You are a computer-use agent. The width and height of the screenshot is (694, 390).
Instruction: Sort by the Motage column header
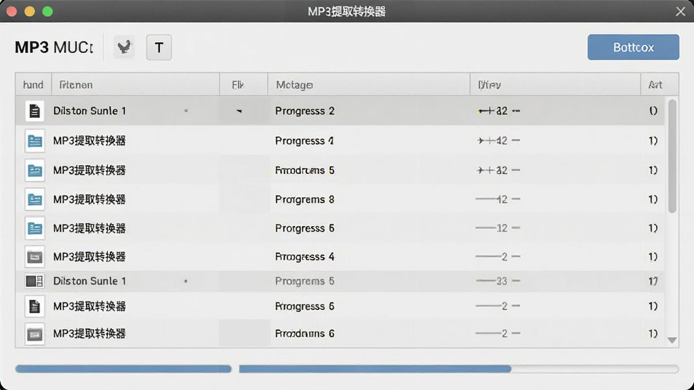click(369, 85)
